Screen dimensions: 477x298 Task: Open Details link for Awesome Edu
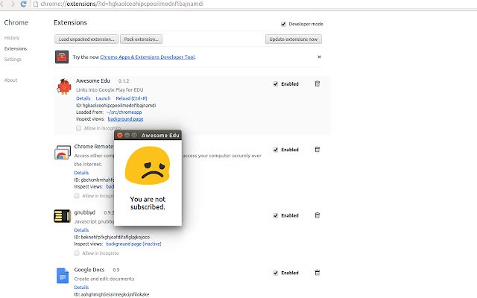tap(83, 98)
